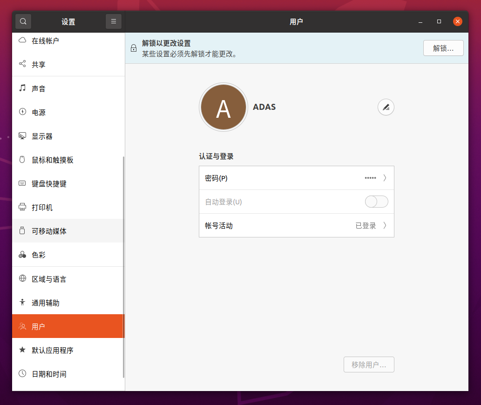
Task: Click the cloud icon for 在线帐户
Action: click(x=22, y=40)
